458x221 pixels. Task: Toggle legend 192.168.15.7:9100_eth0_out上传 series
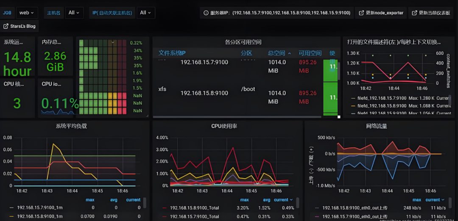point(355,217)
